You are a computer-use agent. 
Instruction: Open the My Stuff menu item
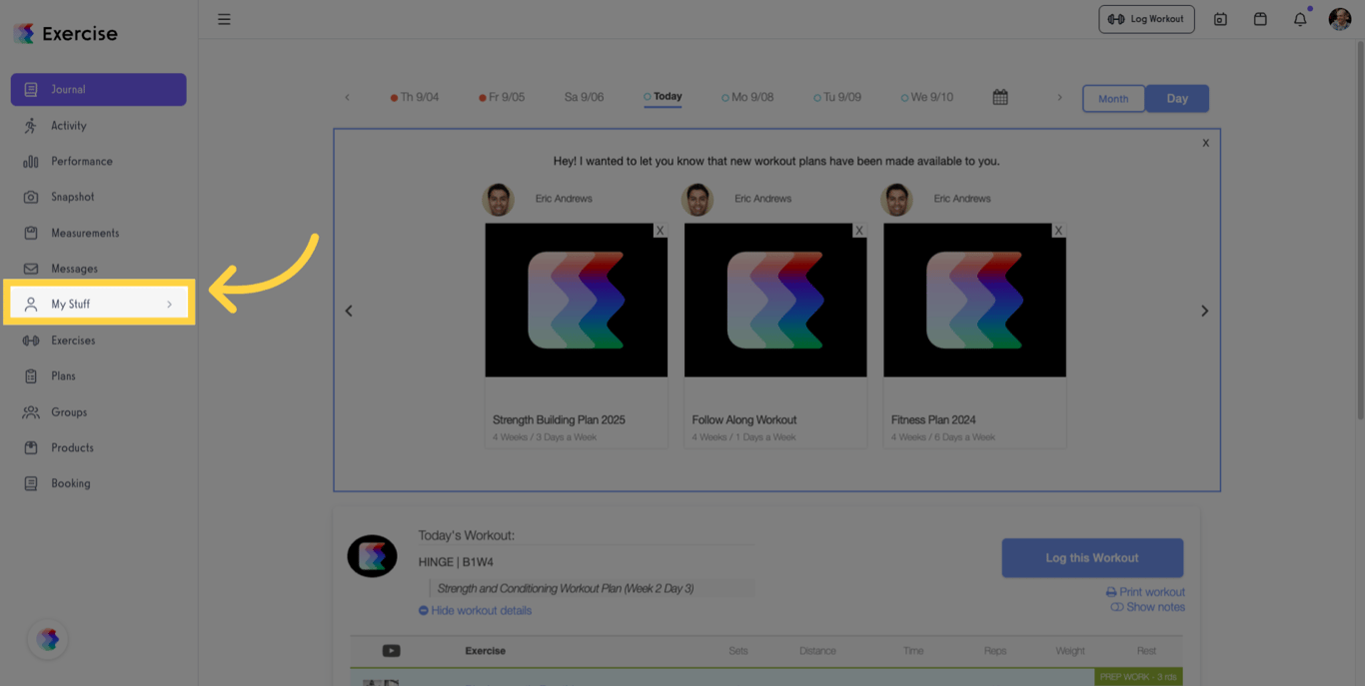coord(98,304)
